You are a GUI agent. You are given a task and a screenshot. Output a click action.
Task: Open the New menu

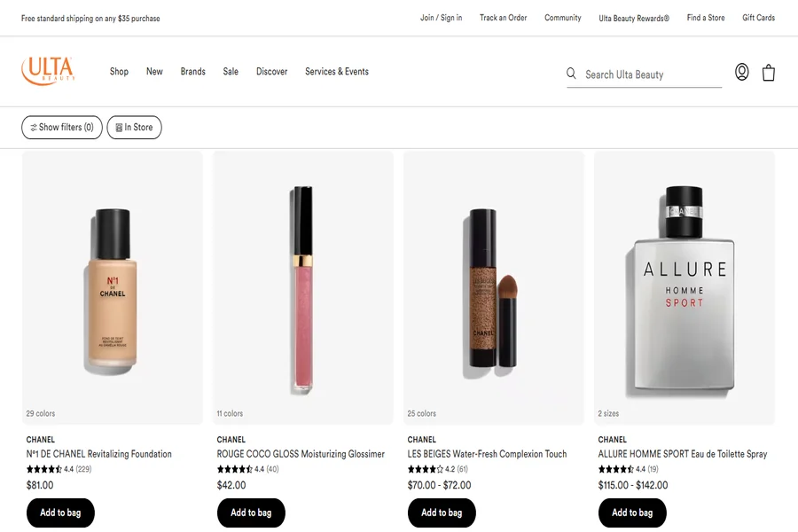tap(154, 72)
